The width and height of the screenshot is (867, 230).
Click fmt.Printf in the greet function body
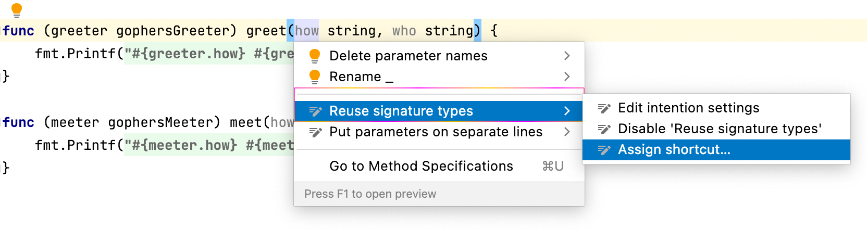75,54
